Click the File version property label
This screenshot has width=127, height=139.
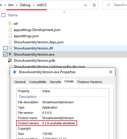pyautogui.click(x=25, y=113)
